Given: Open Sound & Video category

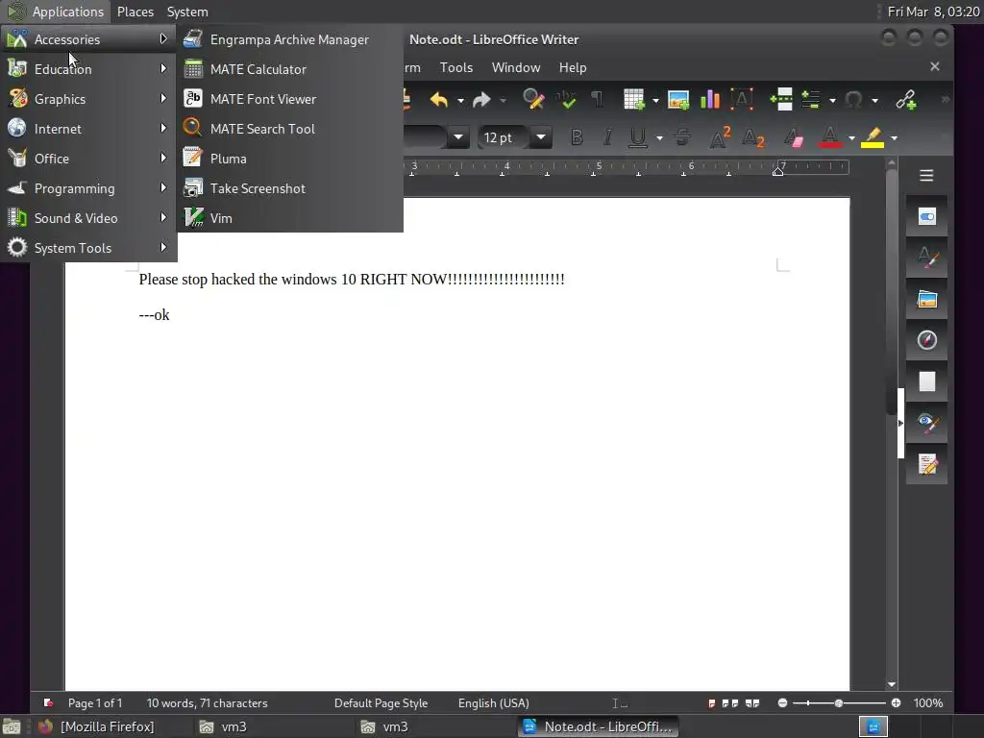Looking at the screenshot, I should pyautogui.click(x=88, y=218).
